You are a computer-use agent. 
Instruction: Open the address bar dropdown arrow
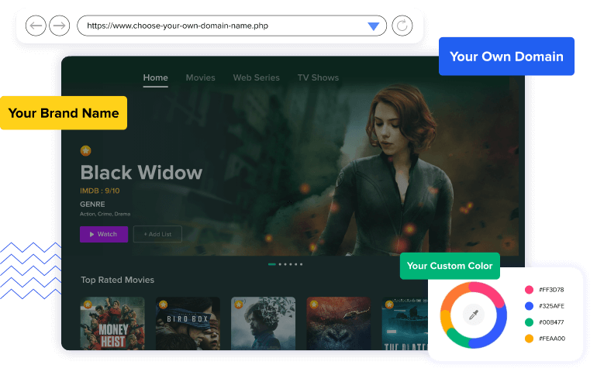click(x=374, y=26)
